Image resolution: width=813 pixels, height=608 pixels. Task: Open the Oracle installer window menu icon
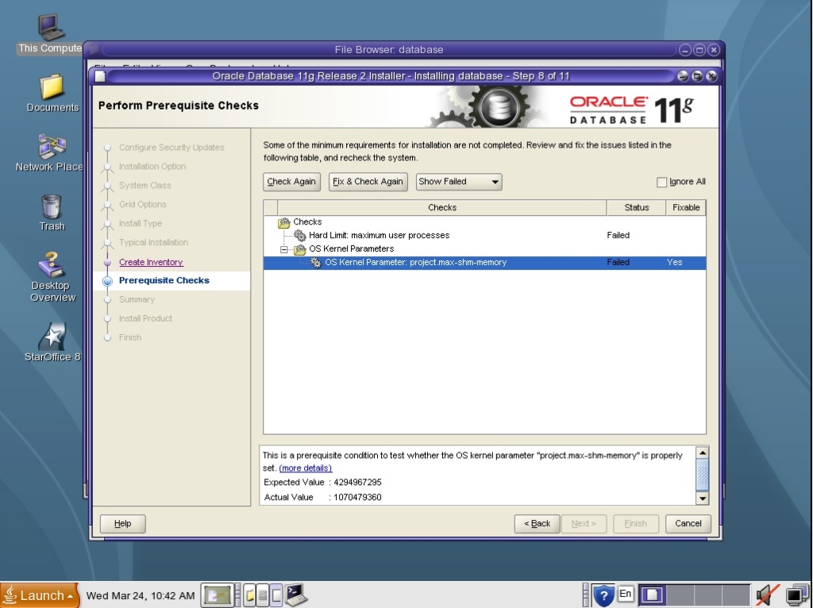pyautogui.click(x=101, y=76)
